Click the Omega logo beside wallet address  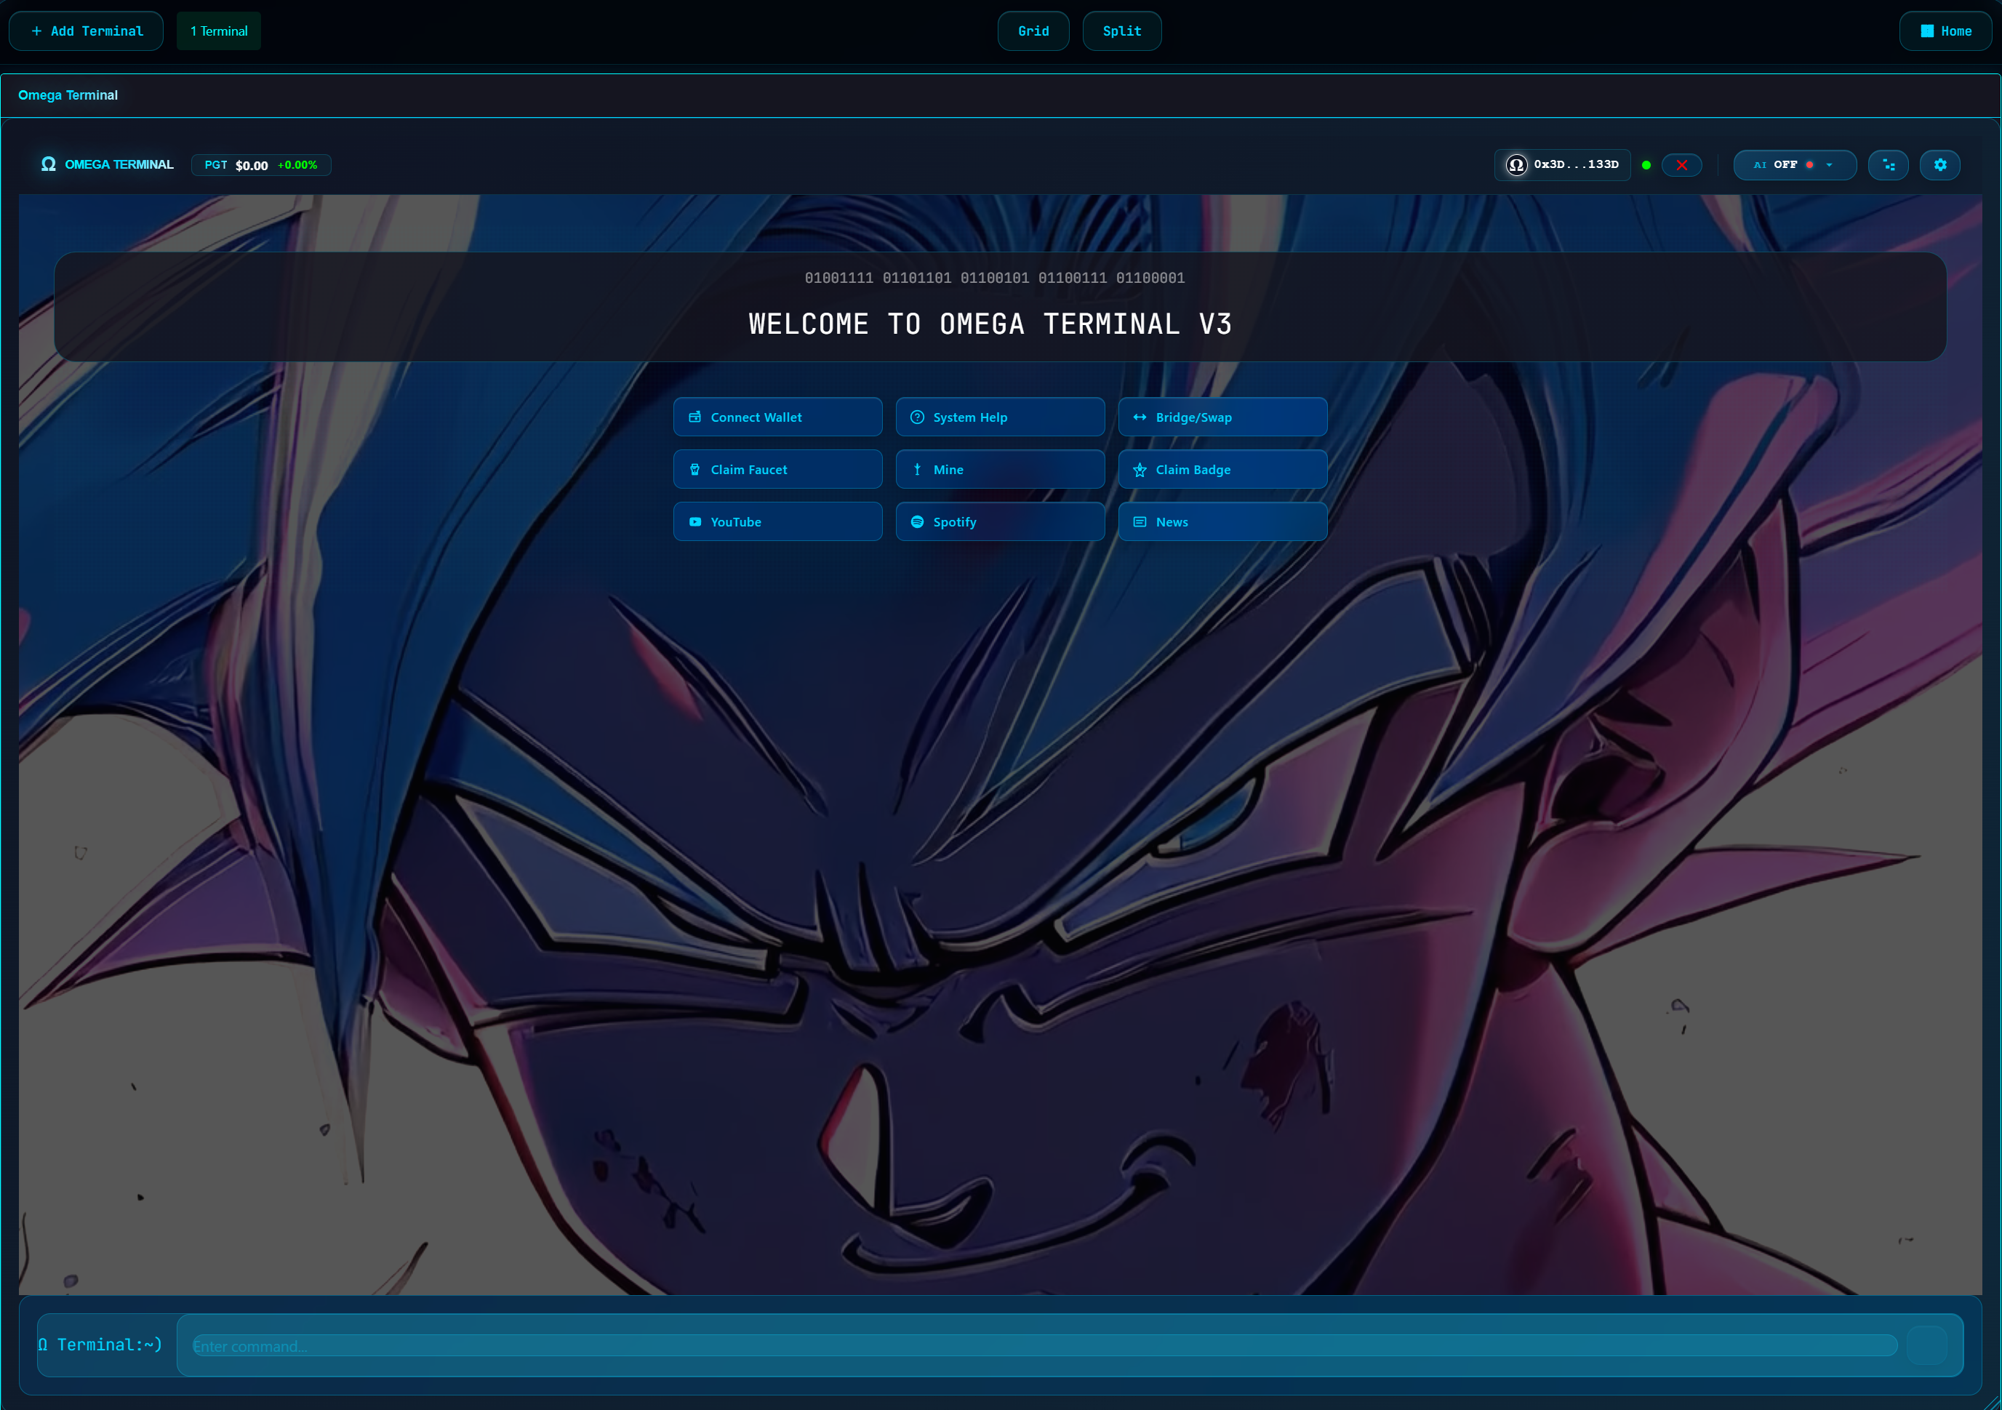pyautogui.click(x=1516, y=165)
